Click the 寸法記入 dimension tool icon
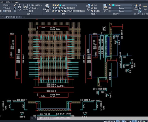The image size is (148, 122). (x=25, y=7)
